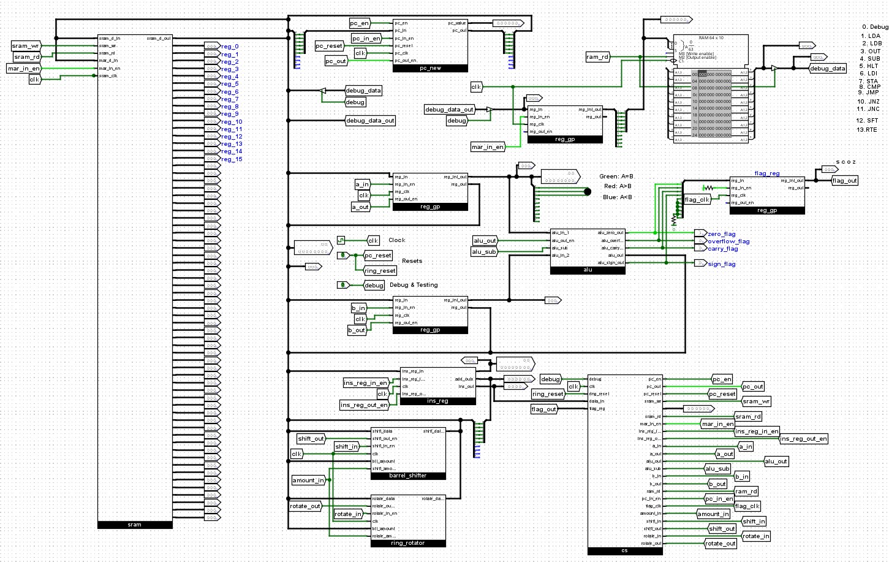Select the ins_reg subcircuit block
The height and width of the screenshot is (562, 889).
(x=437, y=386)
